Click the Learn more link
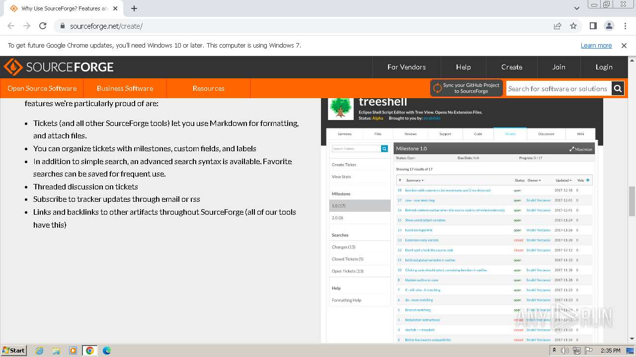Image resolution: width=636 pixels, height=357 pixels. [x=596, y=46]
